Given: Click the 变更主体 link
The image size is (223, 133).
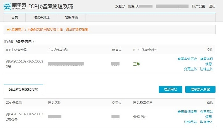Looking at the screenshot, I should [190, 69].
